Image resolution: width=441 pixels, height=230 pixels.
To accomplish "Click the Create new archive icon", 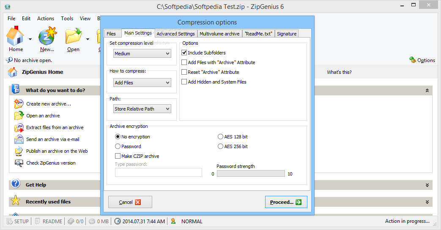I will click(x=19, y=104).
